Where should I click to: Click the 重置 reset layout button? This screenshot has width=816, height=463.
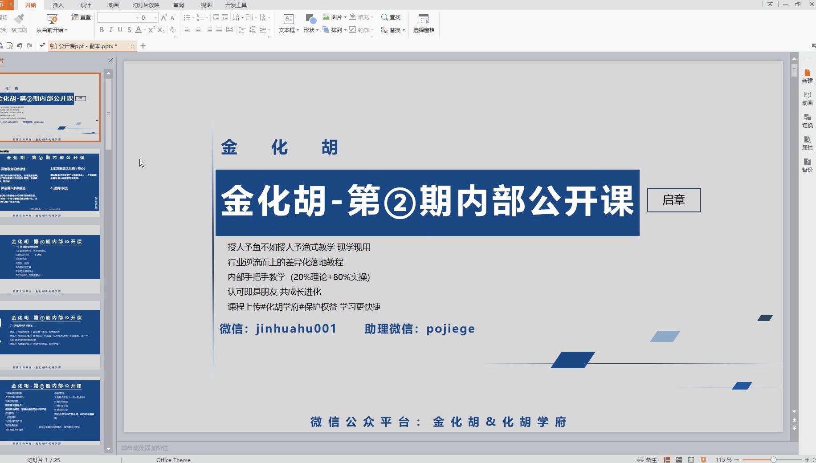[x=82, y=17]
